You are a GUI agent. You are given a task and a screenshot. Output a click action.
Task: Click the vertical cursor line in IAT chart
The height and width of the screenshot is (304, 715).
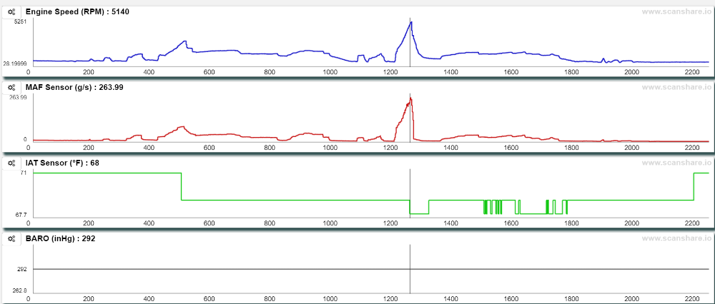pyautogui.click(x=410, y=193)
